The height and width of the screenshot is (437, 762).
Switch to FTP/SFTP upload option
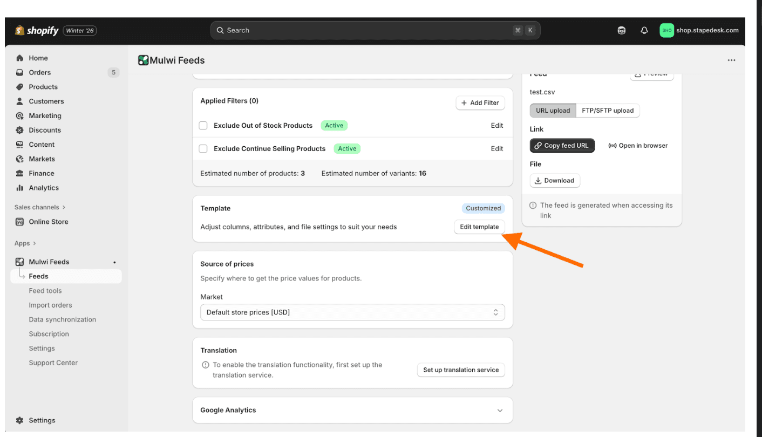tap(607, 111)
